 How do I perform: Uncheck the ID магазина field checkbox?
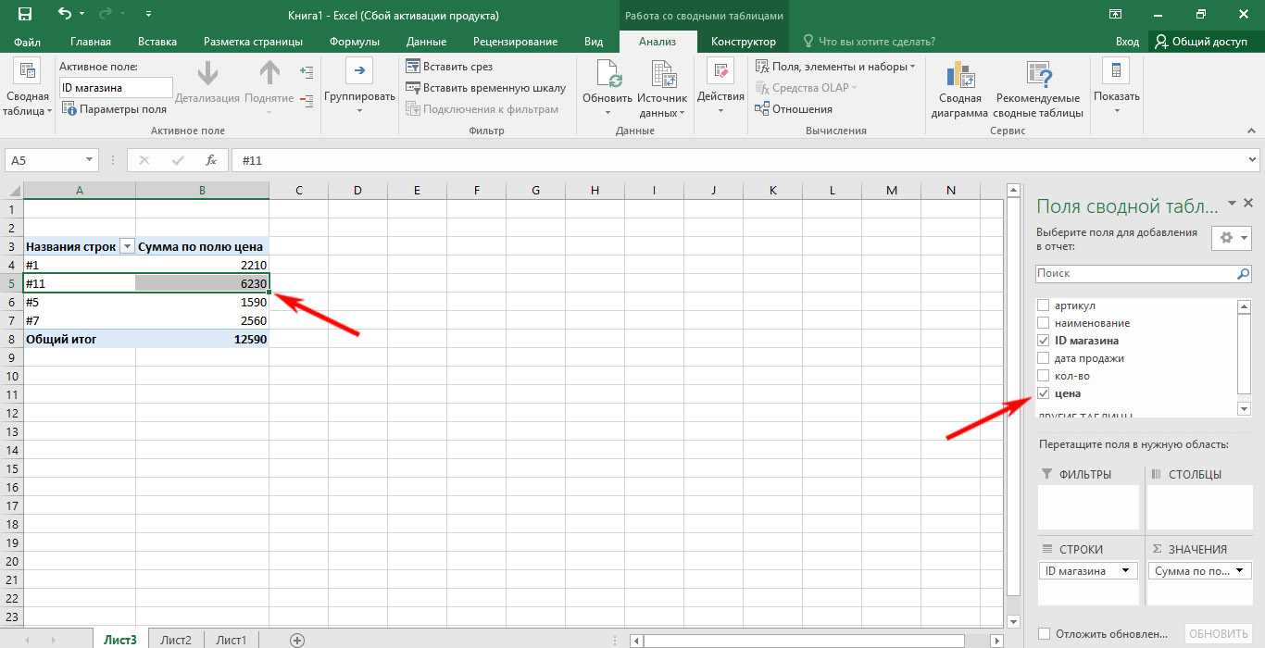1044,341
